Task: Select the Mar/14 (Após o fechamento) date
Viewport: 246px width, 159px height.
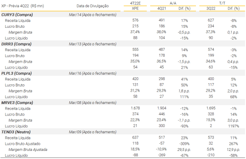Action: (x=92, y=14)
